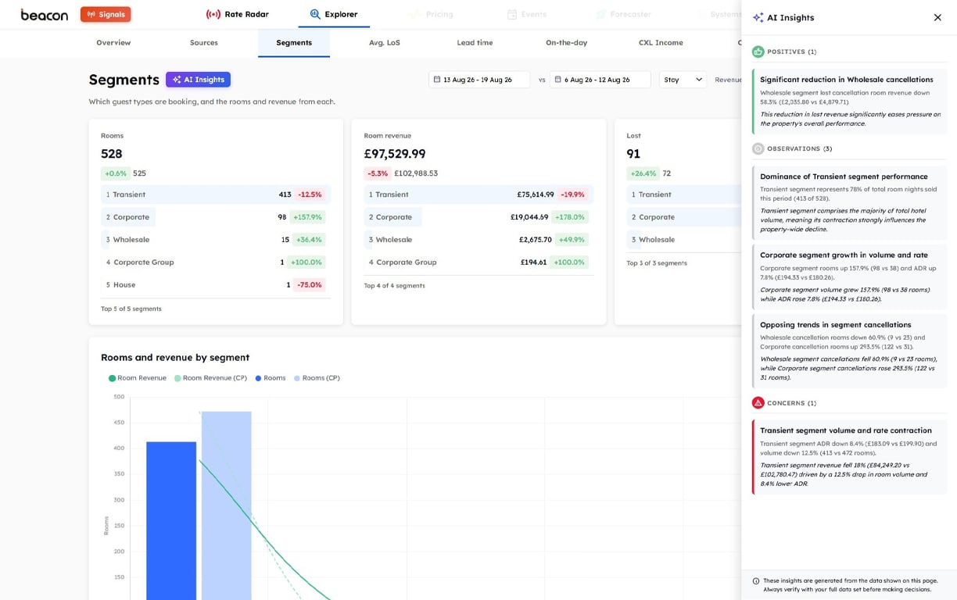Click the red warning Concerns icon
The image size is (957, 600).
coord(758,403)
